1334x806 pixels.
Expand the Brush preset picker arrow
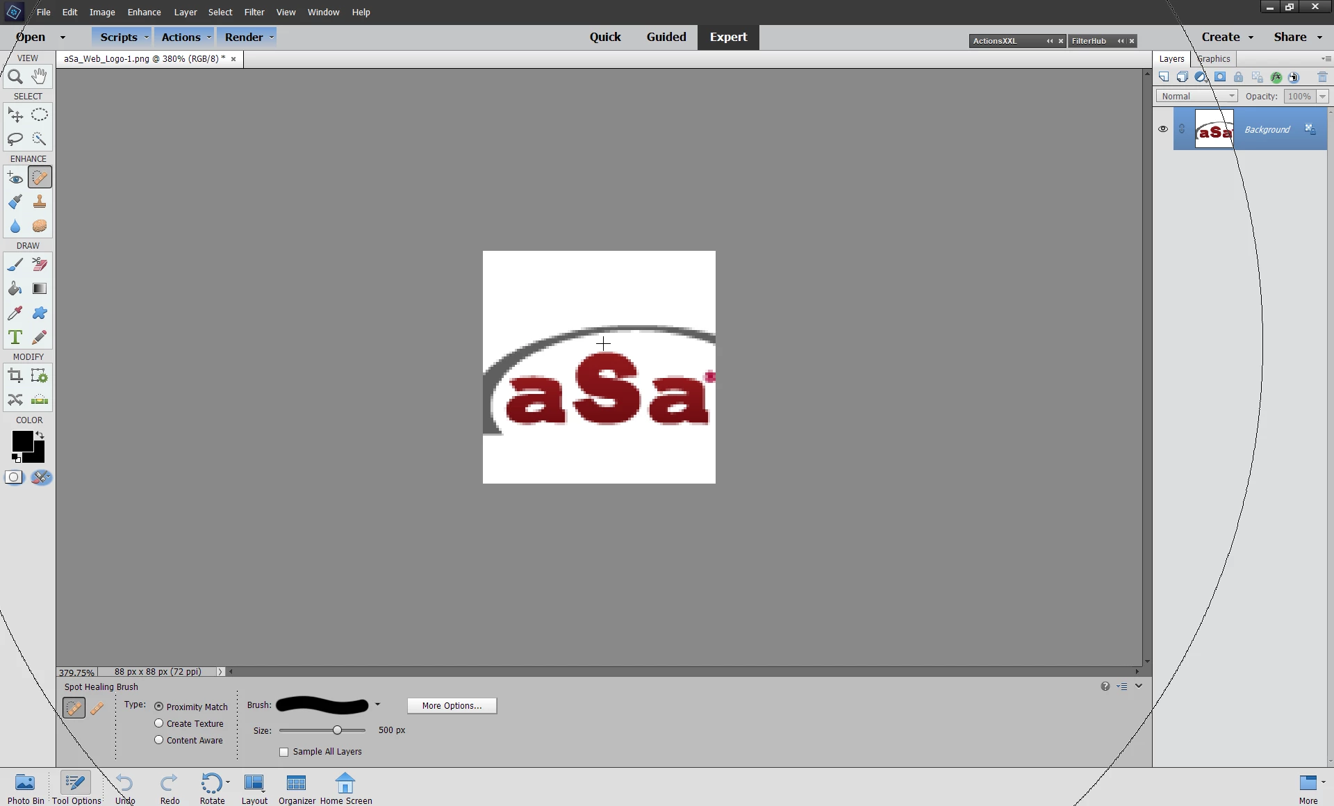click(x=378, y=705)
